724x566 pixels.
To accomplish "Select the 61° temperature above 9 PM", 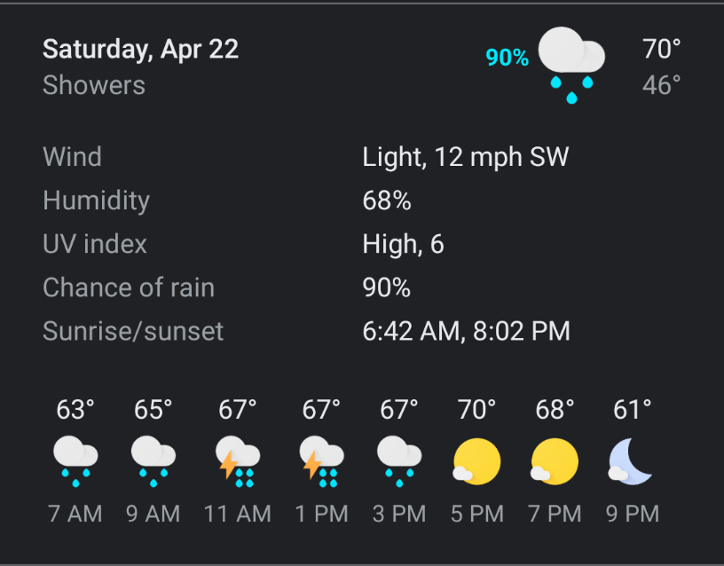I will [x=633, y=410].
